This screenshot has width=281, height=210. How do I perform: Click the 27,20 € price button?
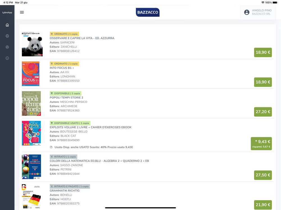point(263,112)
